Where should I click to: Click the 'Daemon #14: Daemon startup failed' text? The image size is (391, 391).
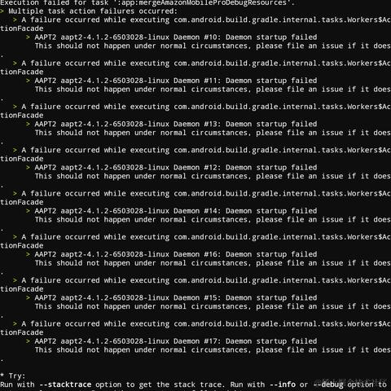click(245, 211)
